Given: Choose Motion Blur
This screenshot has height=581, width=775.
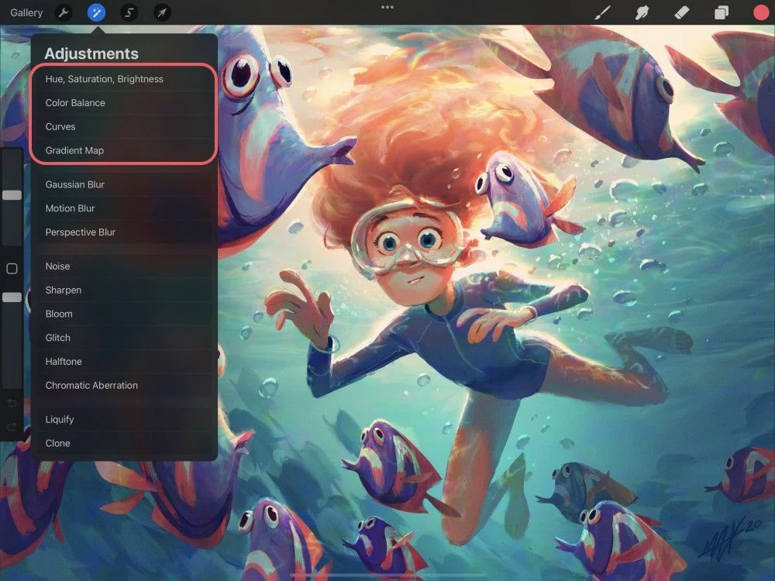Looking at the screenshot, I should pos(123,208).
